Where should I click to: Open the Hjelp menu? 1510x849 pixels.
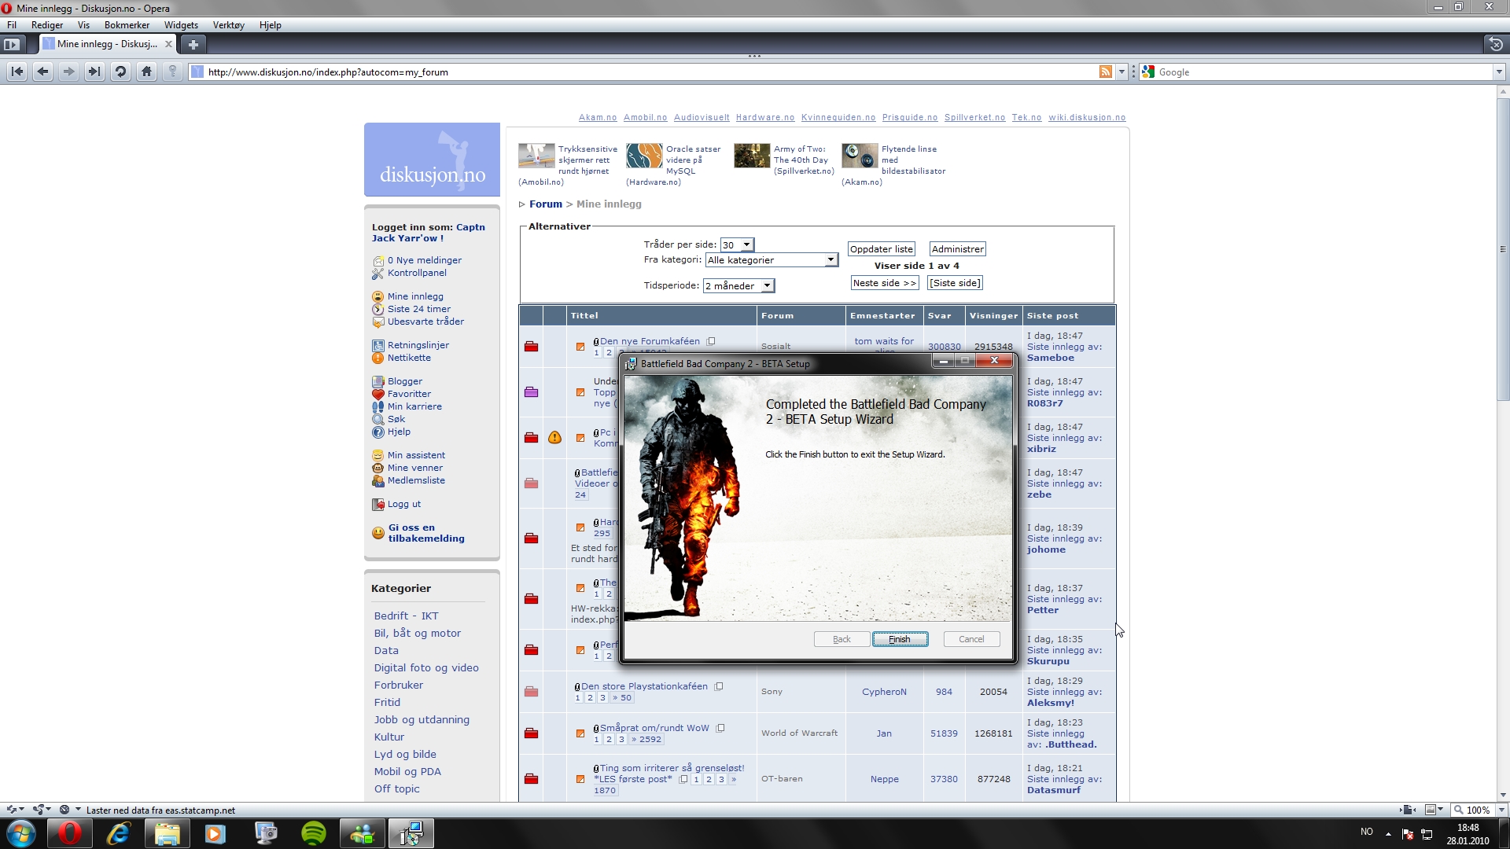270,25
